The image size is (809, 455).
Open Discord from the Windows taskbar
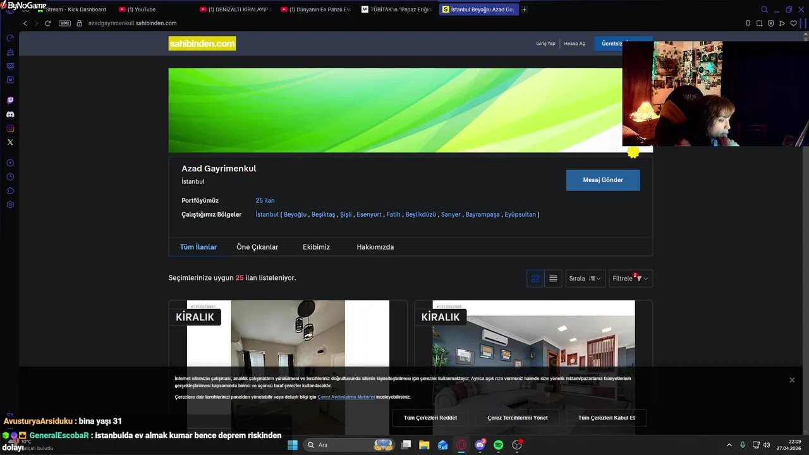pyautogui.click(x=480, y=445)
